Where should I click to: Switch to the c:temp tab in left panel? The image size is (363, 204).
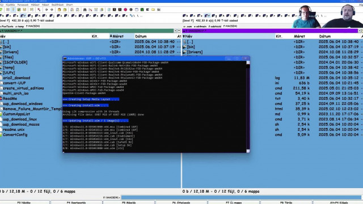coord(19,27)
